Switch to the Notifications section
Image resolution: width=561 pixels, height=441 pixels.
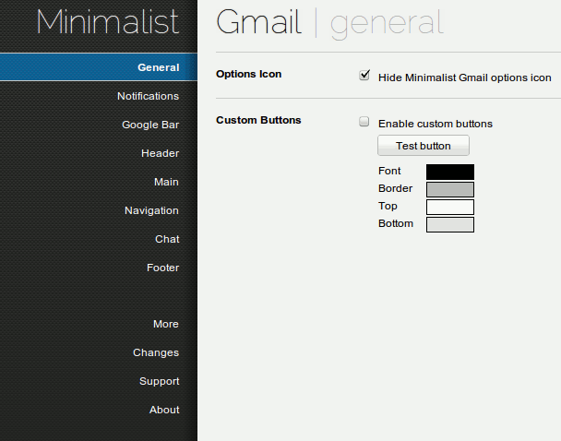[149, 96]
